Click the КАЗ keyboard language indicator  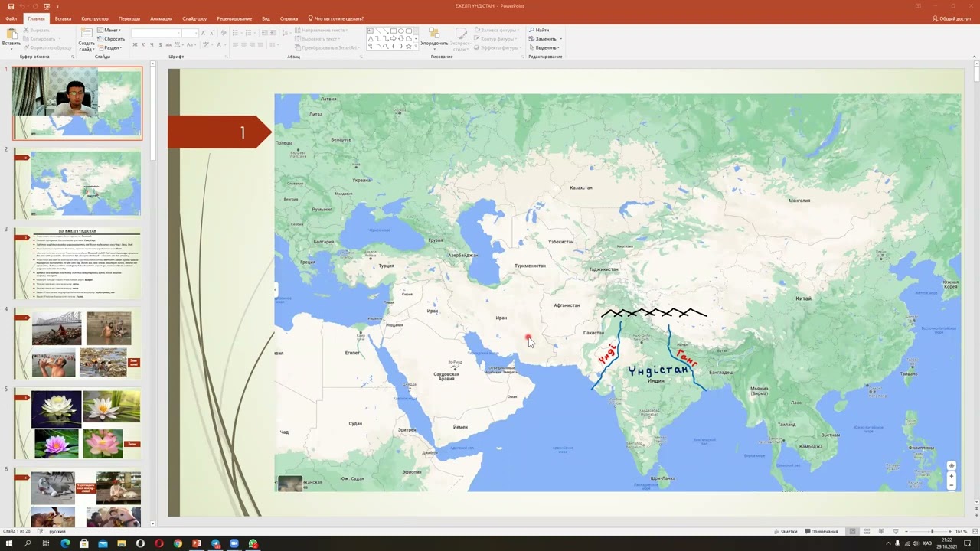click(x=928, y=543)
